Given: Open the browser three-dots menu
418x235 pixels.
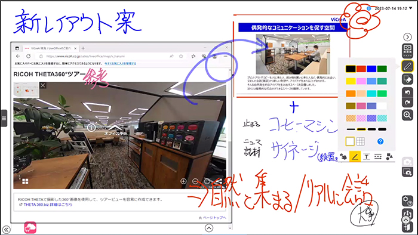Looking at the screenshot, I should tap(226, 56).
